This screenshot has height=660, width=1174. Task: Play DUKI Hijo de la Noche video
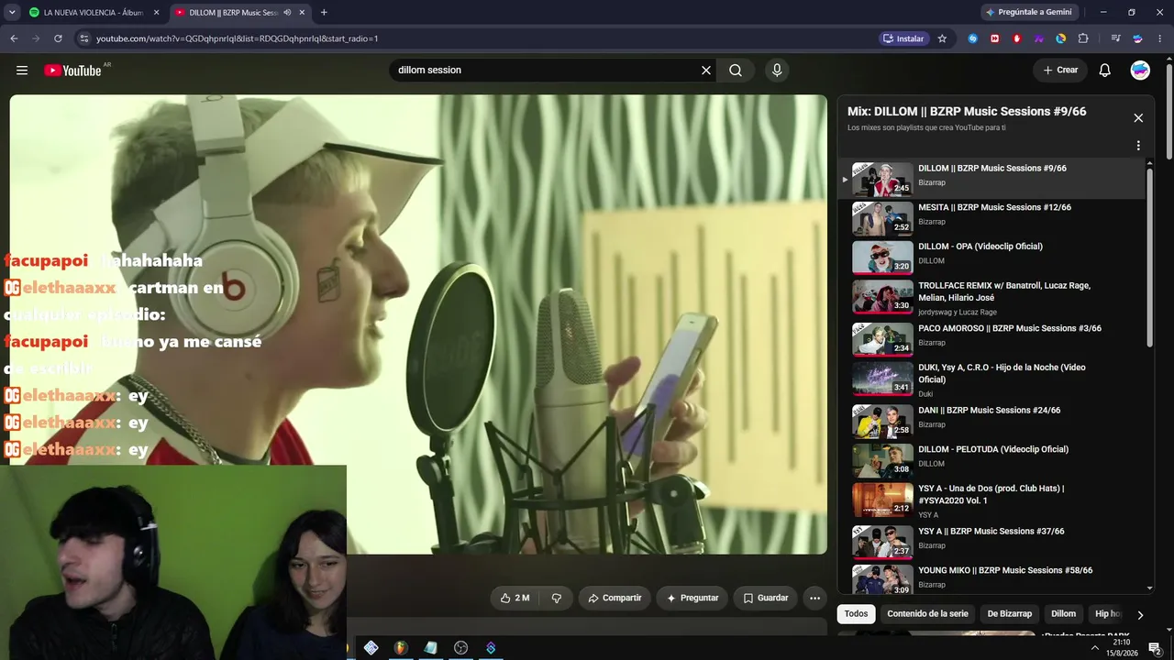992,379
